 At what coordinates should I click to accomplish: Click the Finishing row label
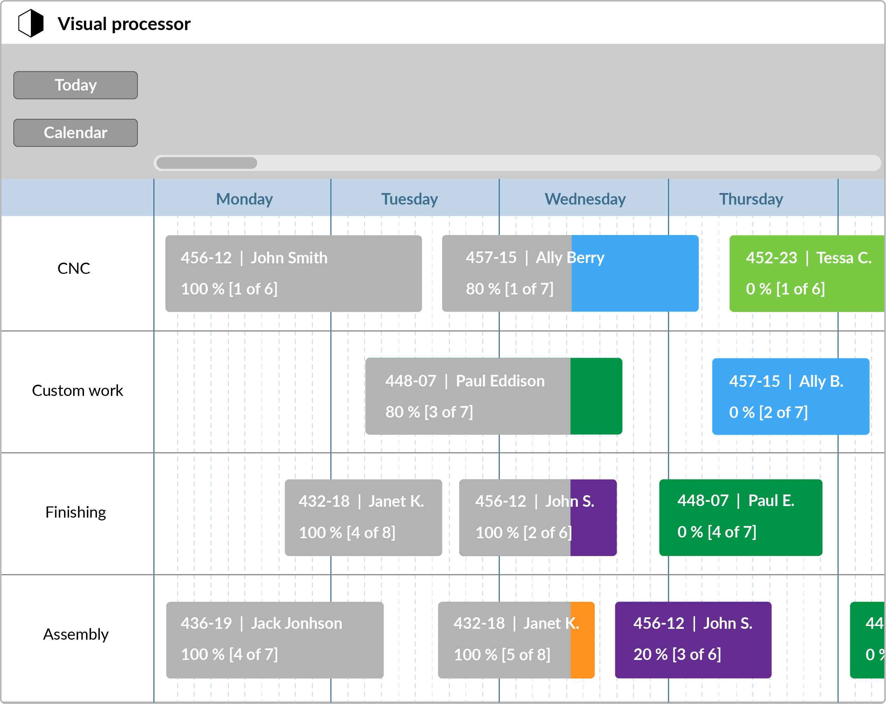76,512
